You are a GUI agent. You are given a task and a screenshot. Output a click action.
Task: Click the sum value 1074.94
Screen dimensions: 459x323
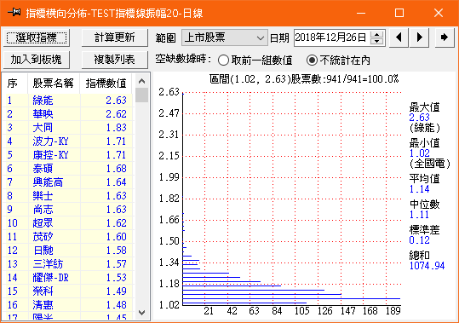pos(427,266)
